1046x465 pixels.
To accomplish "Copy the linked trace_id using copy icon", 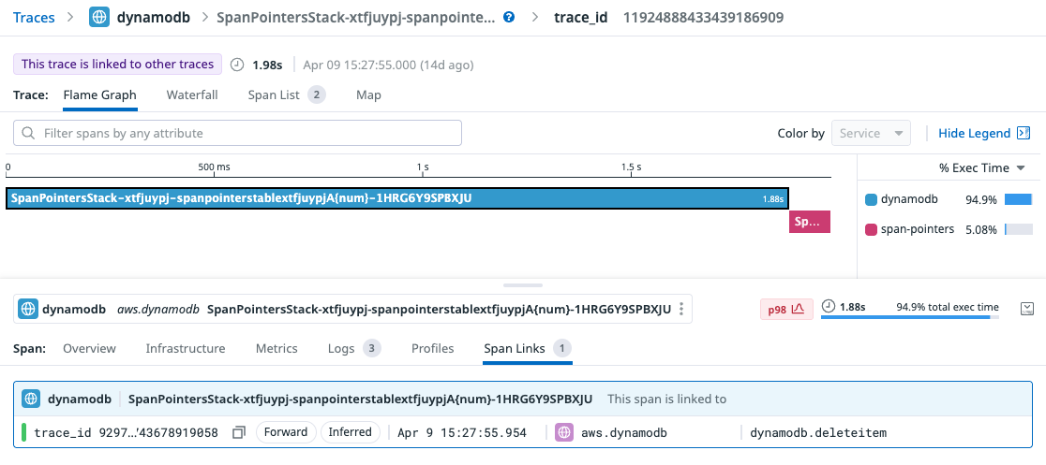I will point(239,432).
